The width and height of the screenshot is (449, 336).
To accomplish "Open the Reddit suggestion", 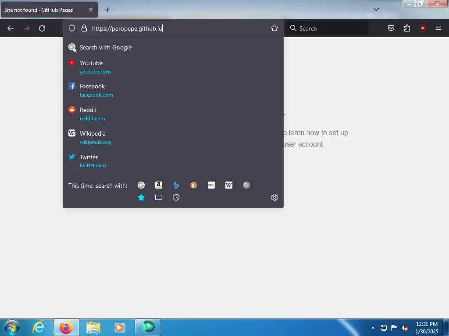I will [173, 114].
